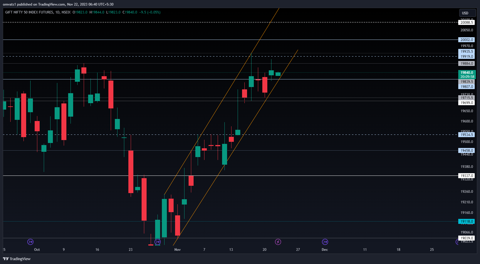Viewport: 480px width, 264px height.
Task: Click the 19039.0 price label
Action: 466,238
